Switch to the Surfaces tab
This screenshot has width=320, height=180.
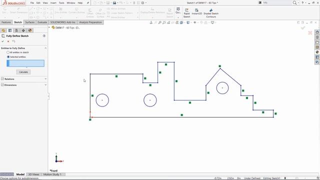(x=30, y=22)
